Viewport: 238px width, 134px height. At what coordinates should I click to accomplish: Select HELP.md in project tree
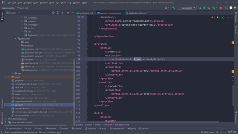[19, 87]
